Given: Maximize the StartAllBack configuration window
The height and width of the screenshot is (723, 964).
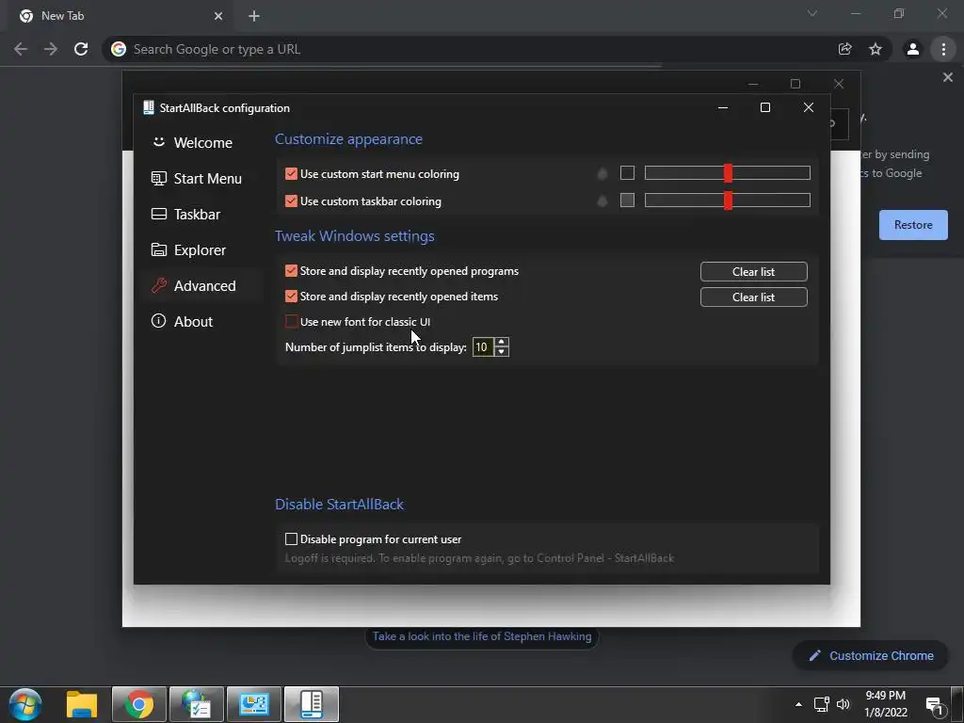Looking at the screenshot, I should coord(765,107).
